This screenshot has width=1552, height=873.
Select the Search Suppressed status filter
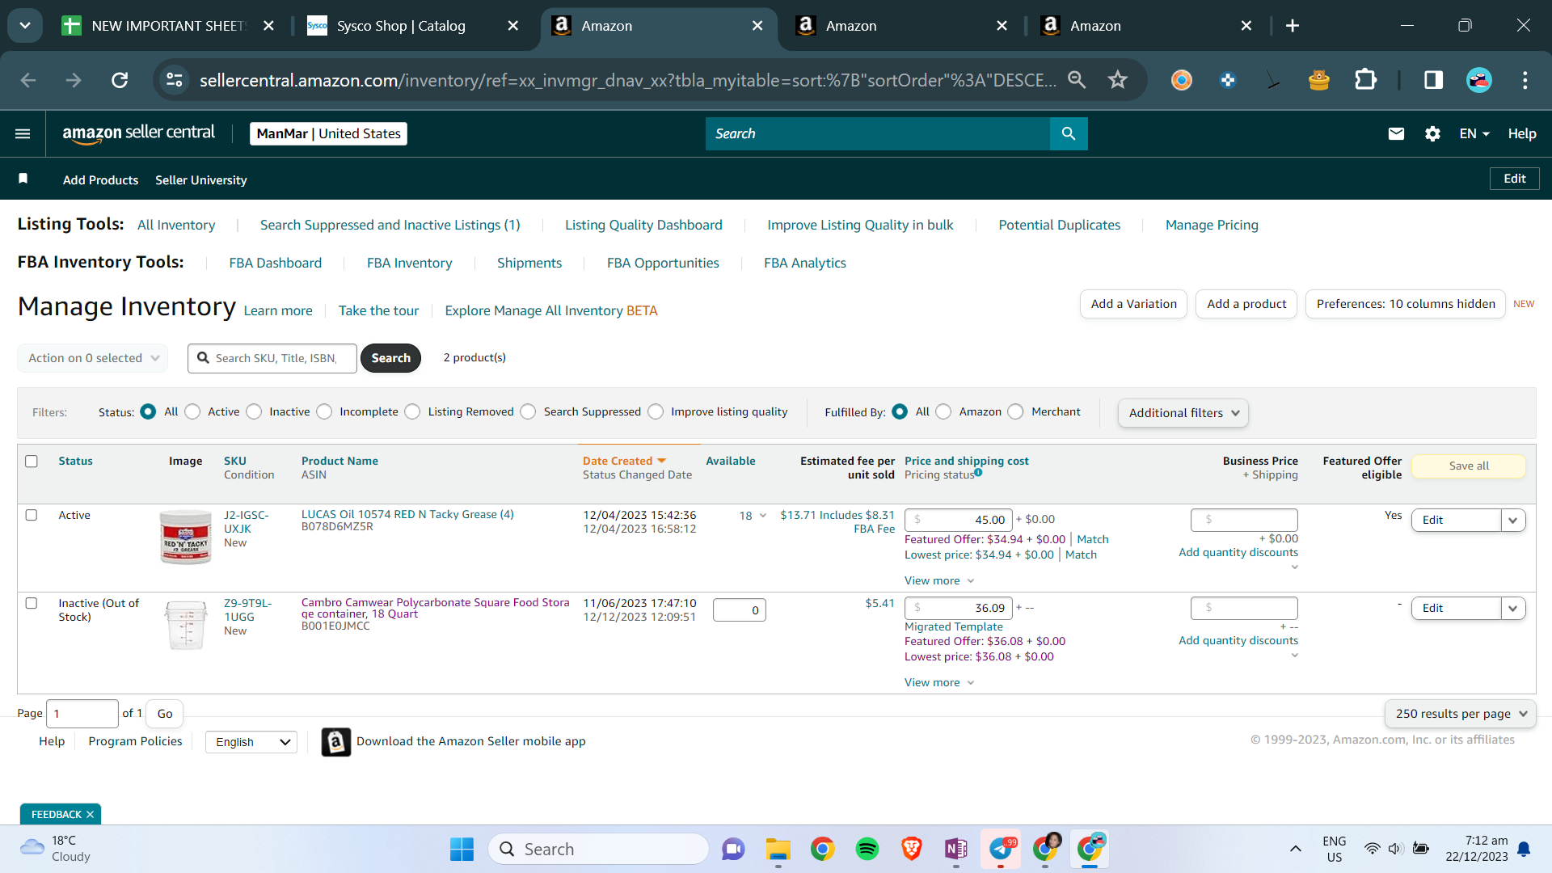click(528, 411)
